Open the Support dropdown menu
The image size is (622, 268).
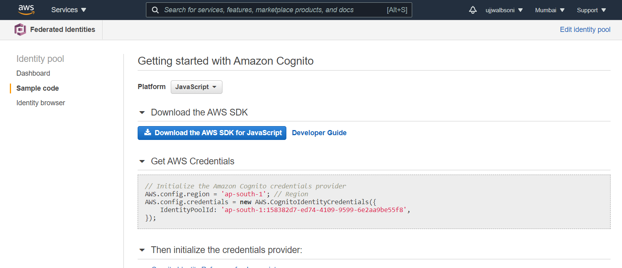coord(591,10)
